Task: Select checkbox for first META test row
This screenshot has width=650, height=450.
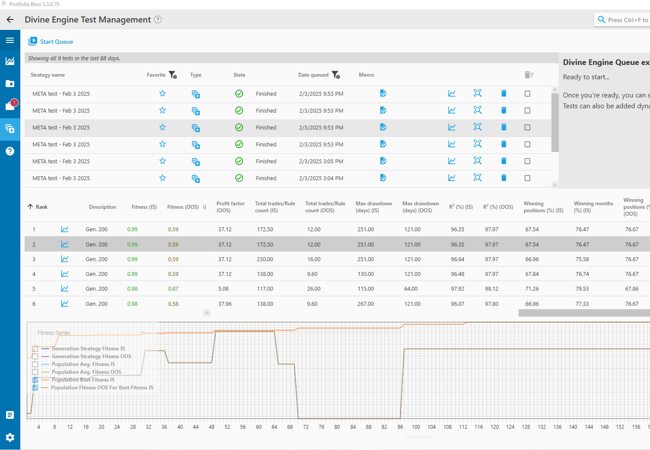Action: [x=527, y=94]
